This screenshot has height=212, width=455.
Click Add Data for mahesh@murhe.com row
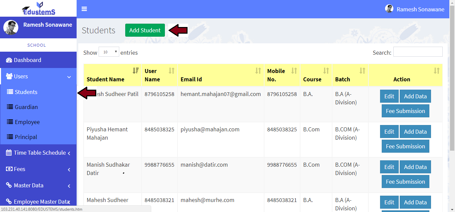point(415,202)
